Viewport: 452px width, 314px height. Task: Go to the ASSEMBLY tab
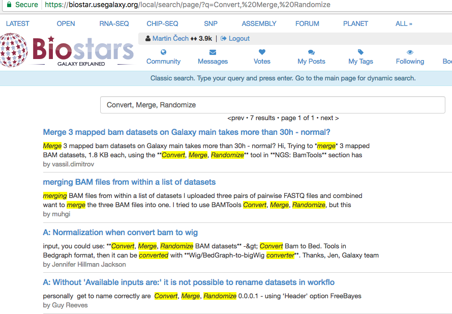click(x=259, y=24)
